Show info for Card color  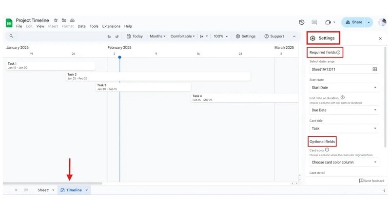pos(327,150)
